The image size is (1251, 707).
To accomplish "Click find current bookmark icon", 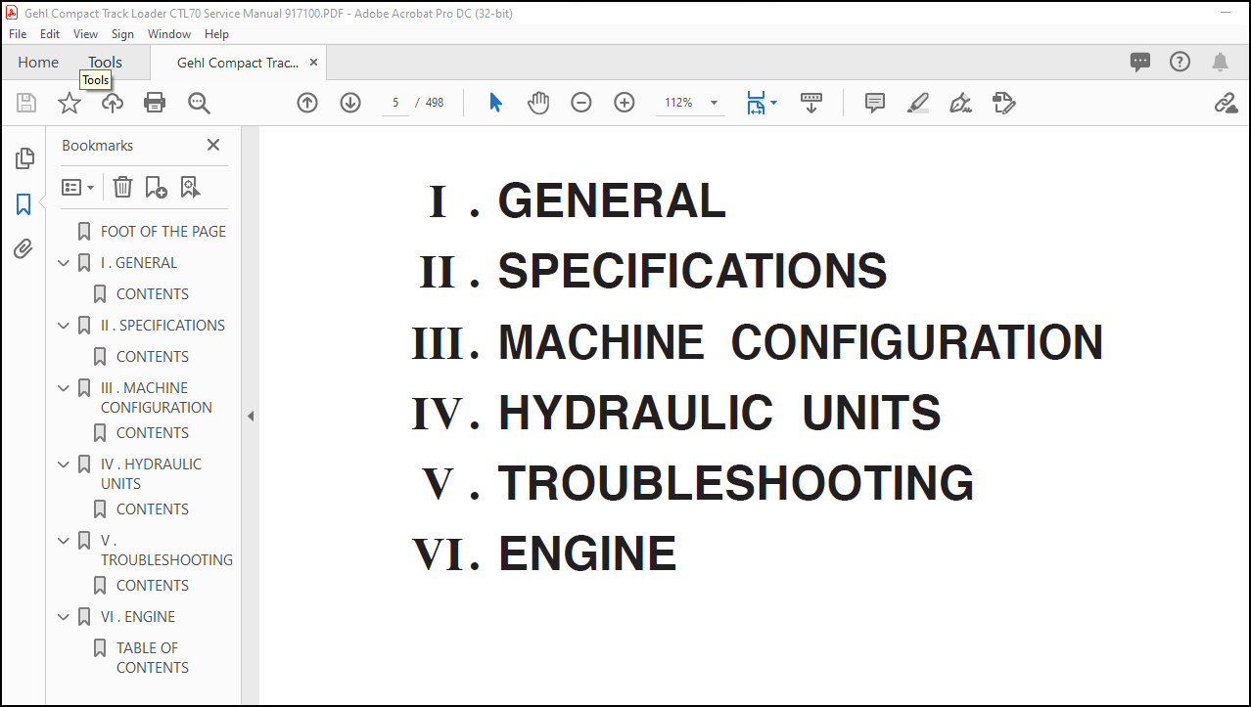I will point(190,187).
